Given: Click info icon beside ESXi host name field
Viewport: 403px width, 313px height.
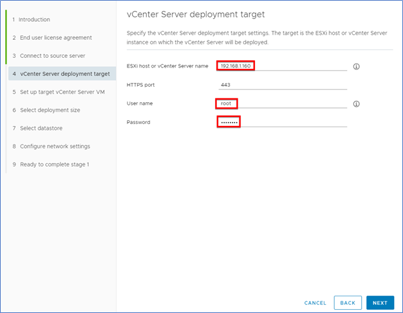Looking at the screenshot, I should 356,66.
